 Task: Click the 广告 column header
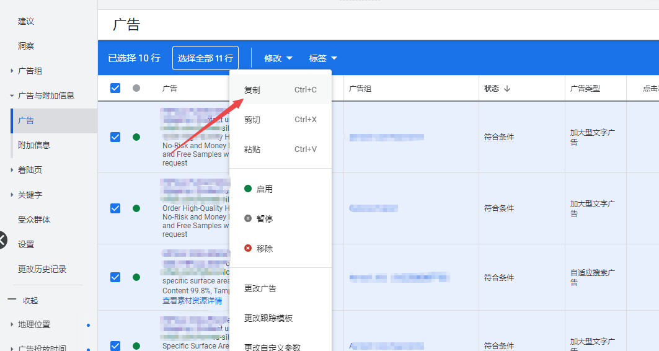click(170, 89)
